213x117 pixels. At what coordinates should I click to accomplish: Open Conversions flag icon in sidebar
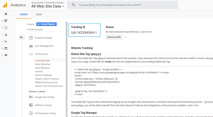pos(6,55)
